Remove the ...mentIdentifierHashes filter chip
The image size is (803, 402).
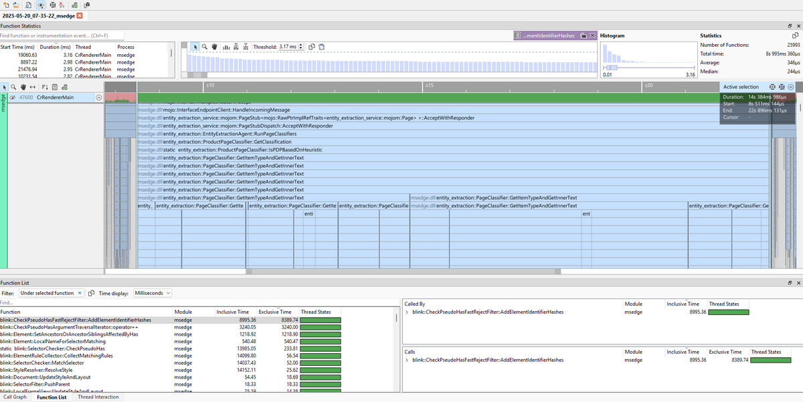(x=592, y=35)
